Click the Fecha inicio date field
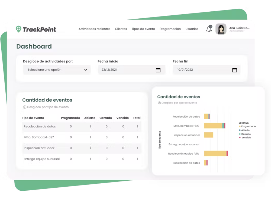 [x=132, y=70]
